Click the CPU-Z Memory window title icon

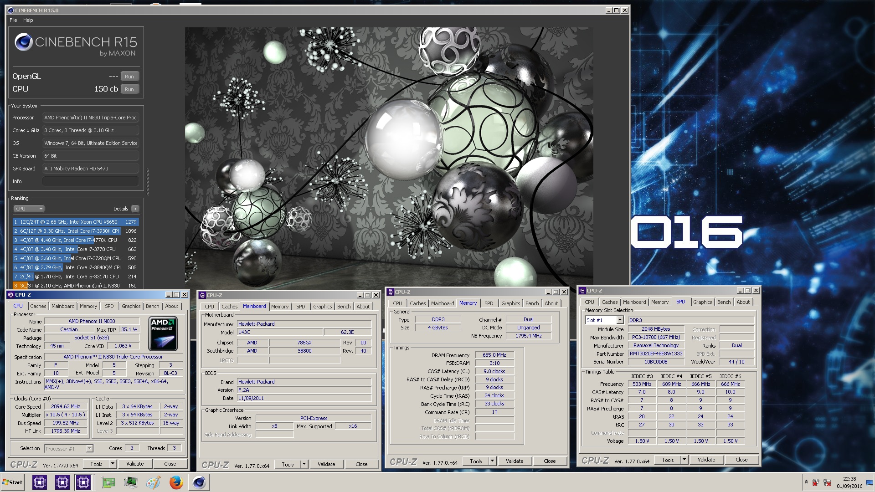391,292
